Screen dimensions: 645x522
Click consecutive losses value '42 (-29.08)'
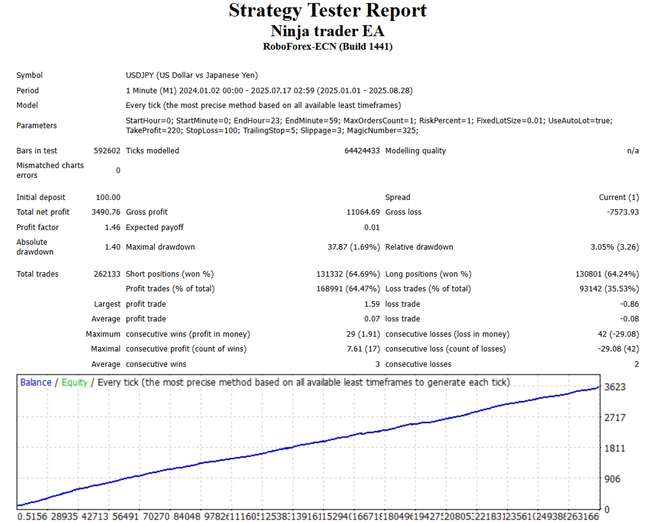pyautogui.click(x=618, y=334)
